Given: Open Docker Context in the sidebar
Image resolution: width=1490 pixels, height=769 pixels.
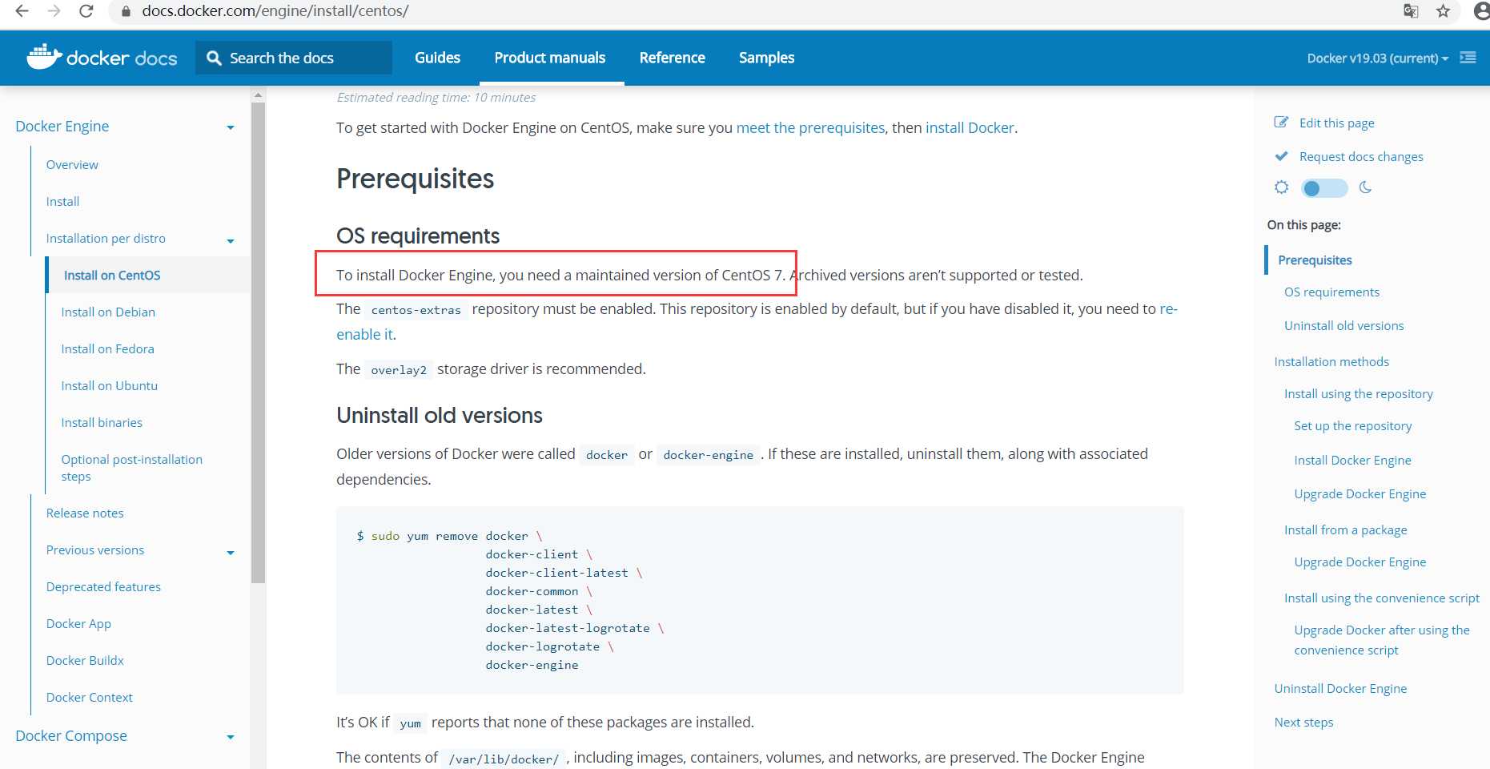Looking at the screenshot, I should pyautogui.click(x=89, y=697).
